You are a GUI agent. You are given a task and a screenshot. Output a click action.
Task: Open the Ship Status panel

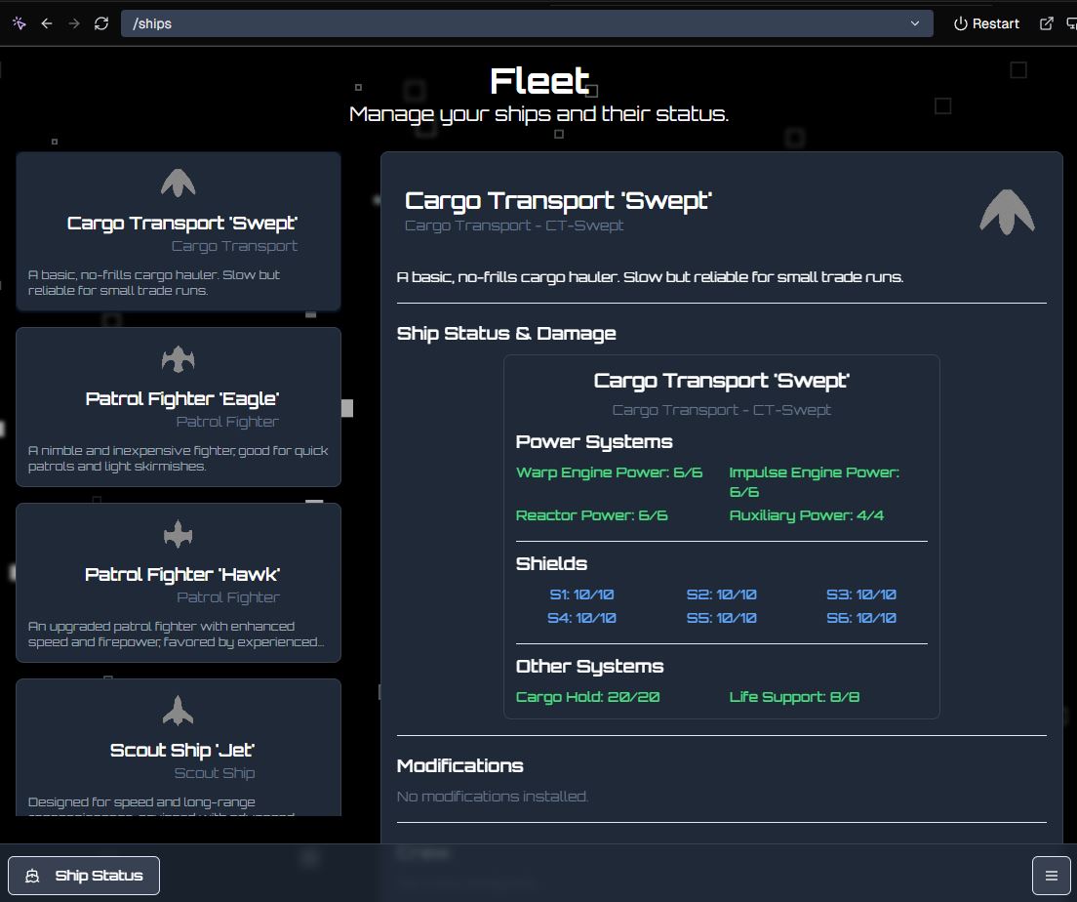pos(84,876)
